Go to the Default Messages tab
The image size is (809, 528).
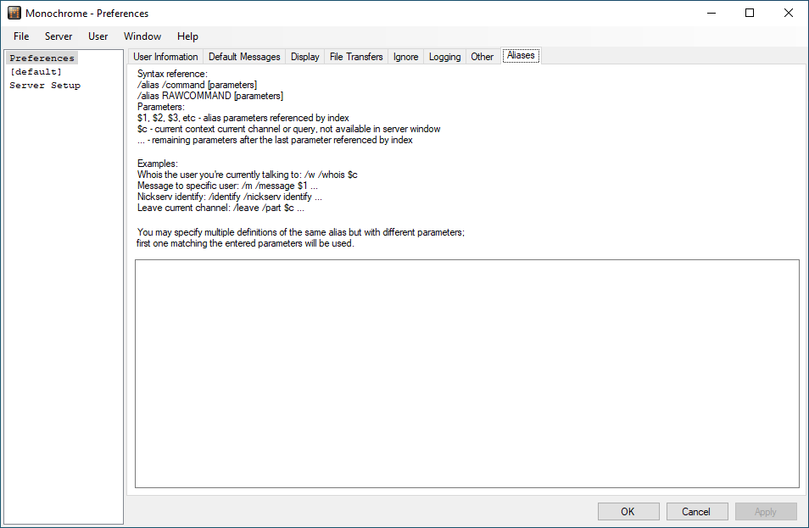(x=244, y=57)
